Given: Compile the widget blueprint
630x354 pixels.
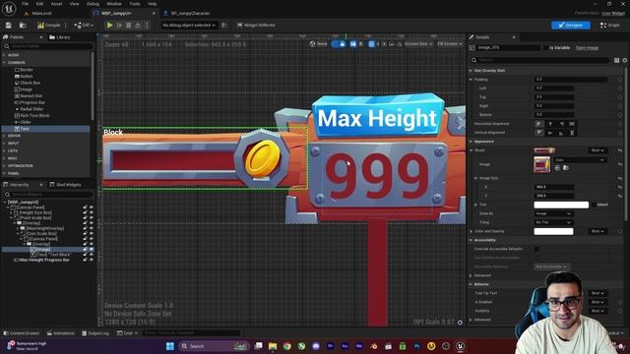Looking at the screenshot, I should point(48,25).
